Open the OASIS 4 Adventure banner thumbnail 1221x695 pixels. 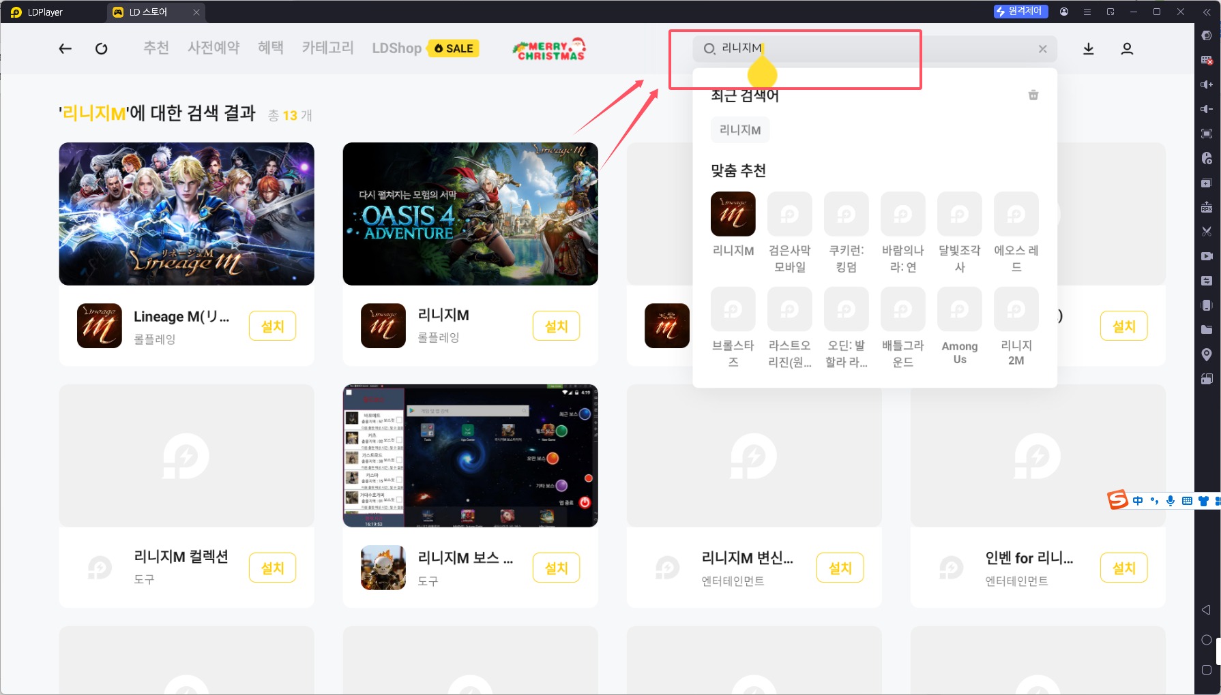pyautogui.click(x=470, y=214)
